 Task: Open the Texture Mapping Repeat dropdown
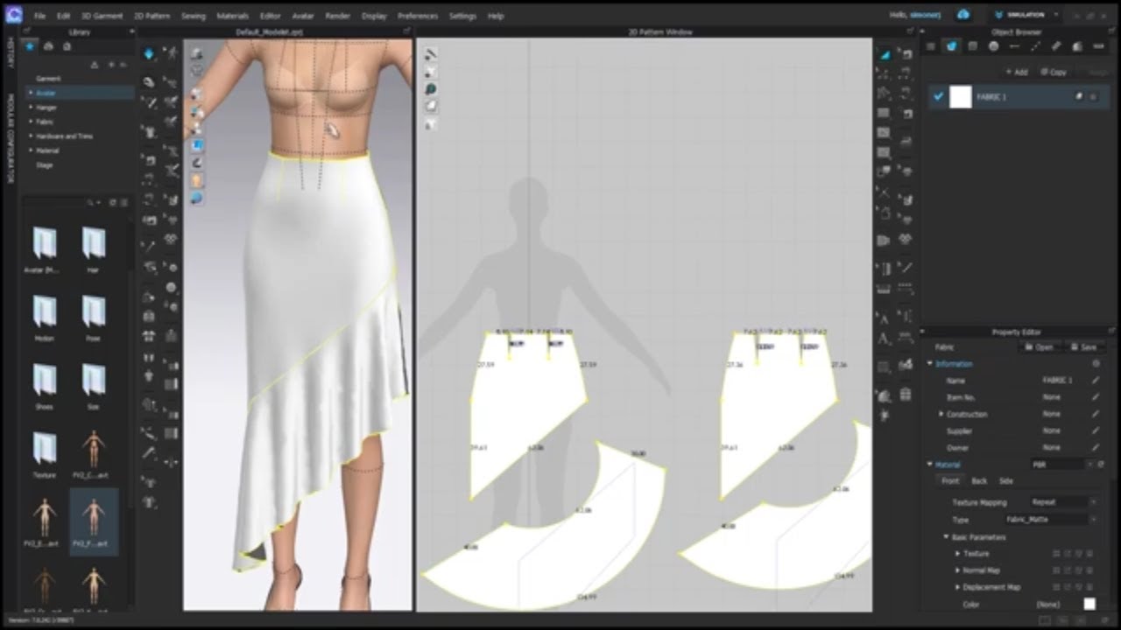1063,502
